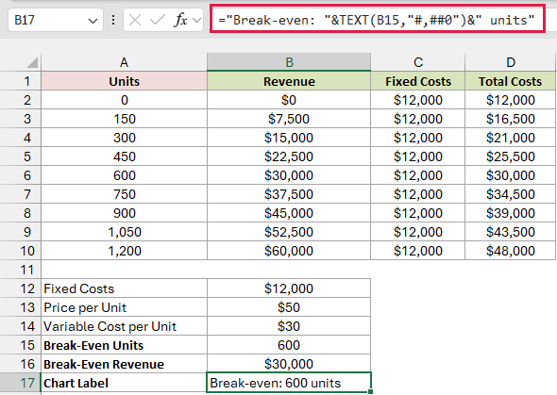The image size is (557, 395).
Task: Click the $15,000 revenue cell
Action: click(x=289, y=138)
